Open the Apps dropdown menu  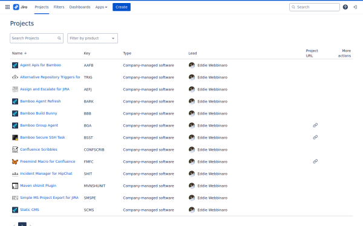pyautogui.click(x=101, y=7)
